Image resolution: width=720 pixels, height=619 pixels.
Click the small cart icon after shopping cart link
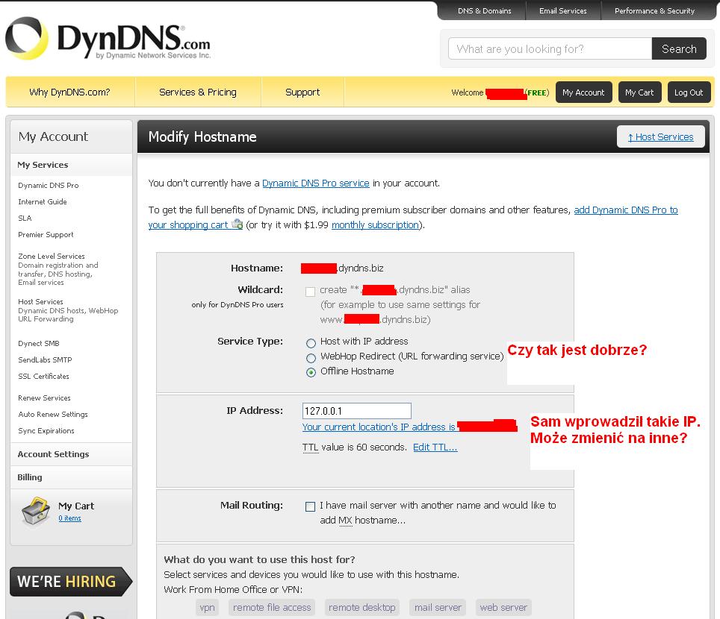pyautogui.click(x=237, y=224)
